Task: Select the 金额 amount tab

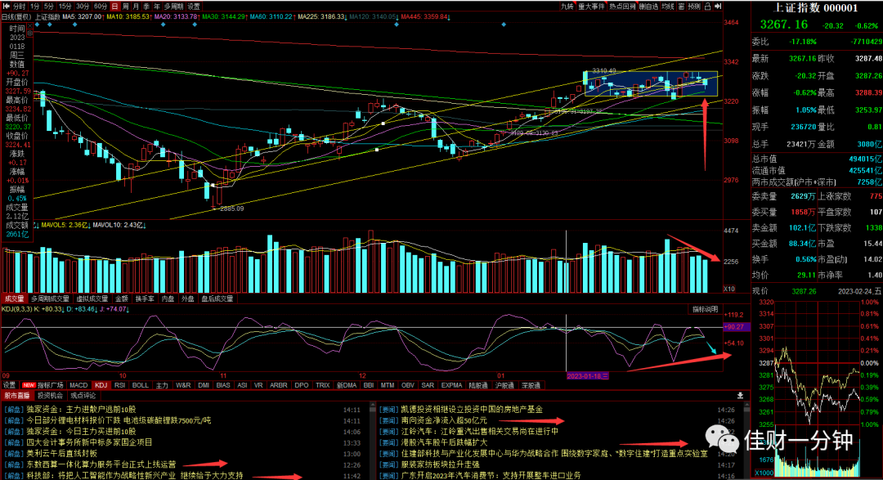Action: [122, 298]
